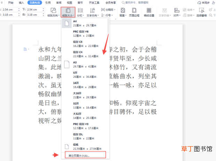Open the 审阅 tab
Image resolution: width=216 pixels, height=161 pixels.
pyautogui.click(x=59, y=3)
